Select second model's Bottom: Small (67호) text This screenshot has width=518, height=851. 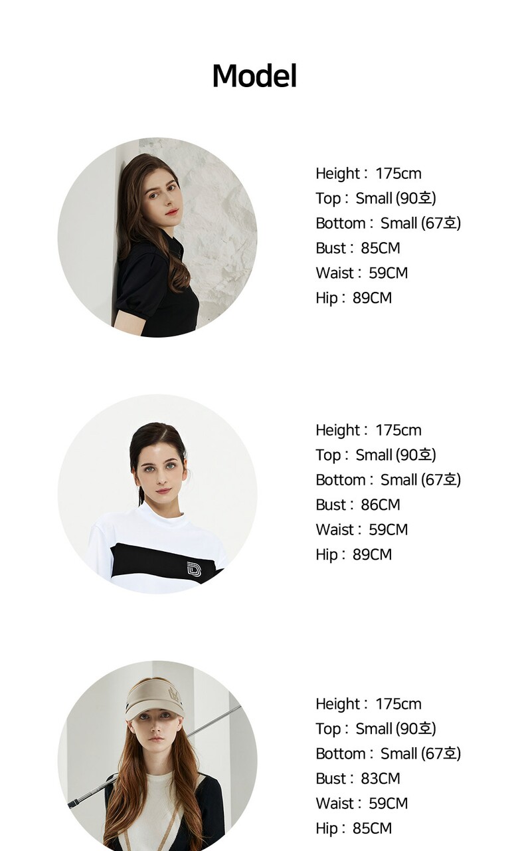click(388, 480)
